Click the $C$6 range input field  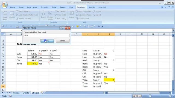(x=46, y=35)
